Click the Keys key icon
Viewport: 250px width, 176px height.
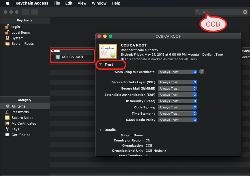[x=7, y=129]
